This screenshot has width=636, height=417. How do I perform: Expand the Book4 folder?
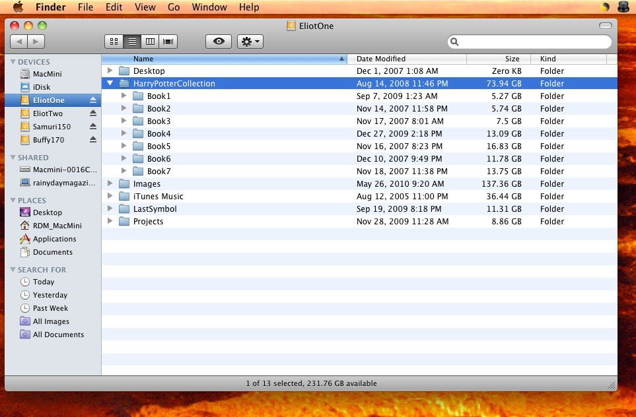click(x=124, y=133)
